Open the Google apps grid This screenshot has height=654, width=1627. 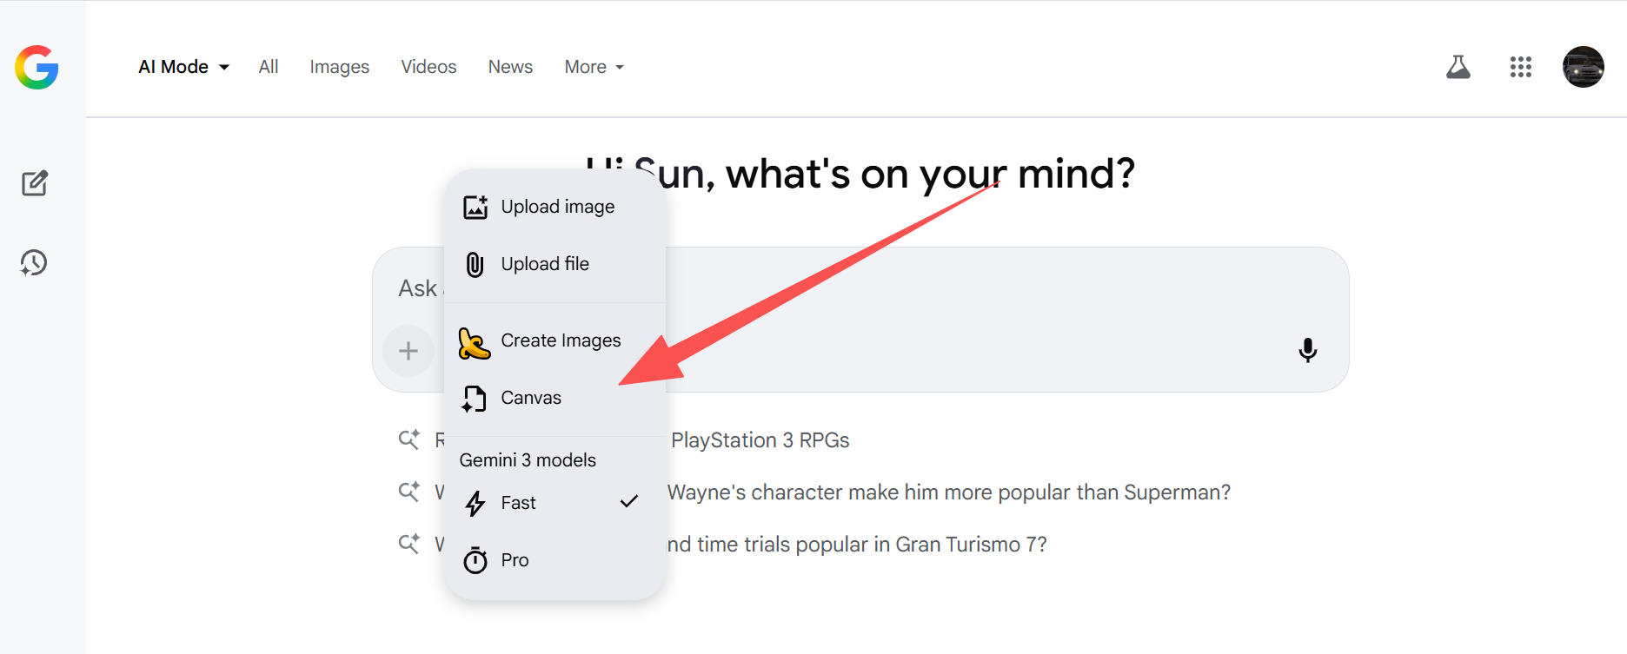coord(1520,67)
